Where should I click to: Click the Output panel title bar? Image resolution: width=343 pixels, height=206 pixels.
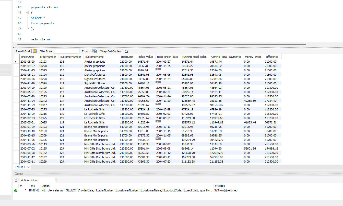[178, 174]
